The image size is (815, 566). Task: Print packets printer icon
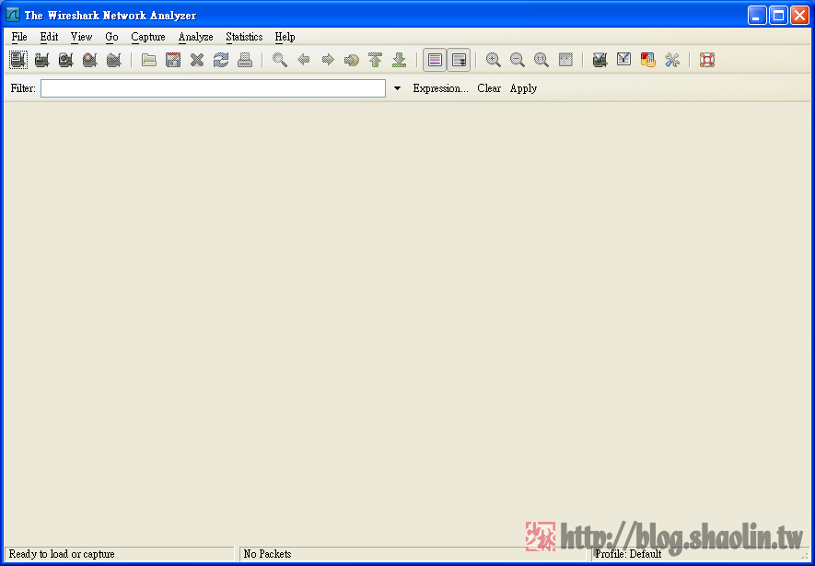tap(245, 60)
